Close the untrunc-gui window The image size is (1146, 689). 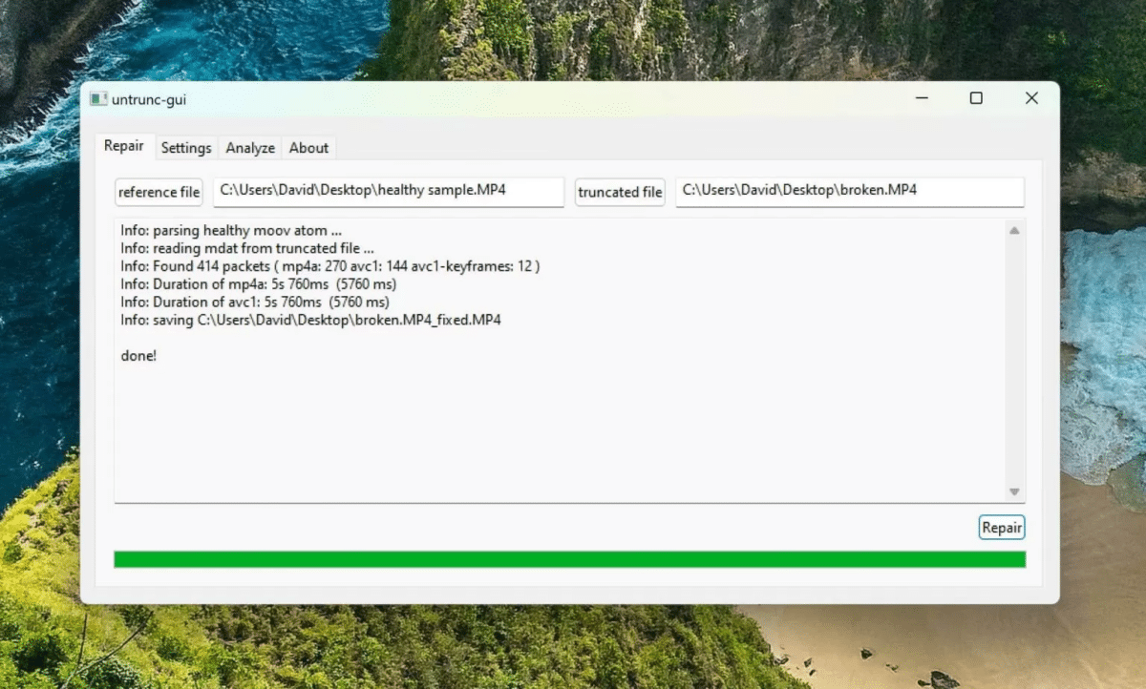[1031, 98]
